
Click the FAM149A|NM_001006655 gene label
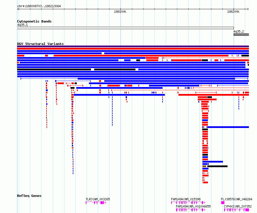coord(193,206)
